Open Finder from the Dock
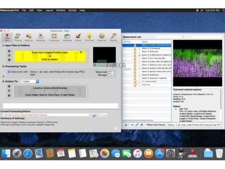Viewport: 225px width, 169px height. pos(6,153)
